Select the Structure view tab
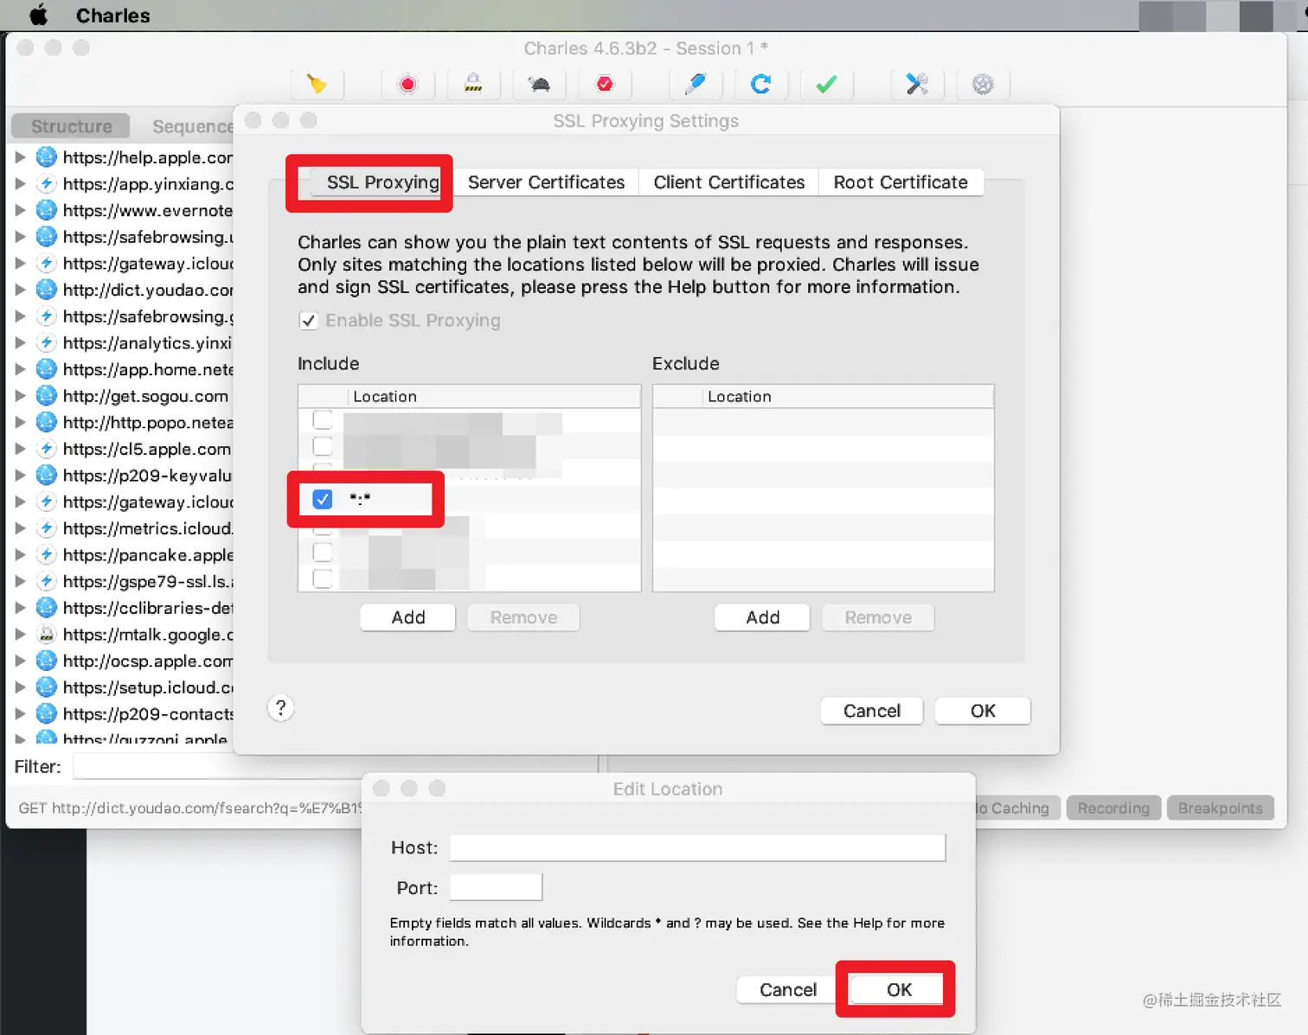The width and height of the screenshot is (1308, 1035). pos(71,126)
